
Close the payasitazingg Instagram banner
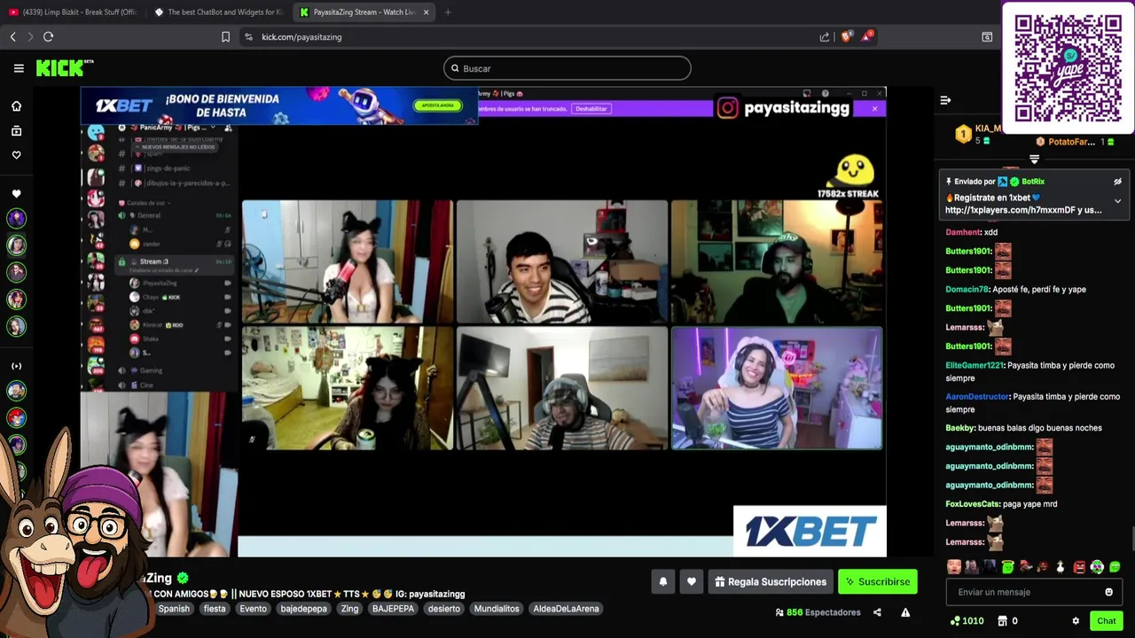874,108
